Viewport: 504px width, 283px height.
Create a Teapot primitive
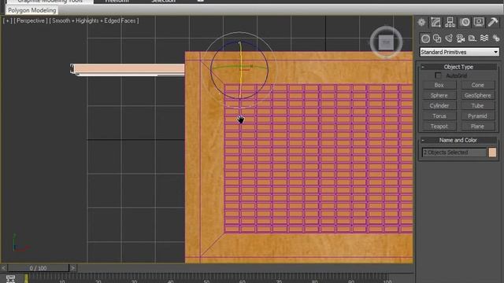[439, 126]
